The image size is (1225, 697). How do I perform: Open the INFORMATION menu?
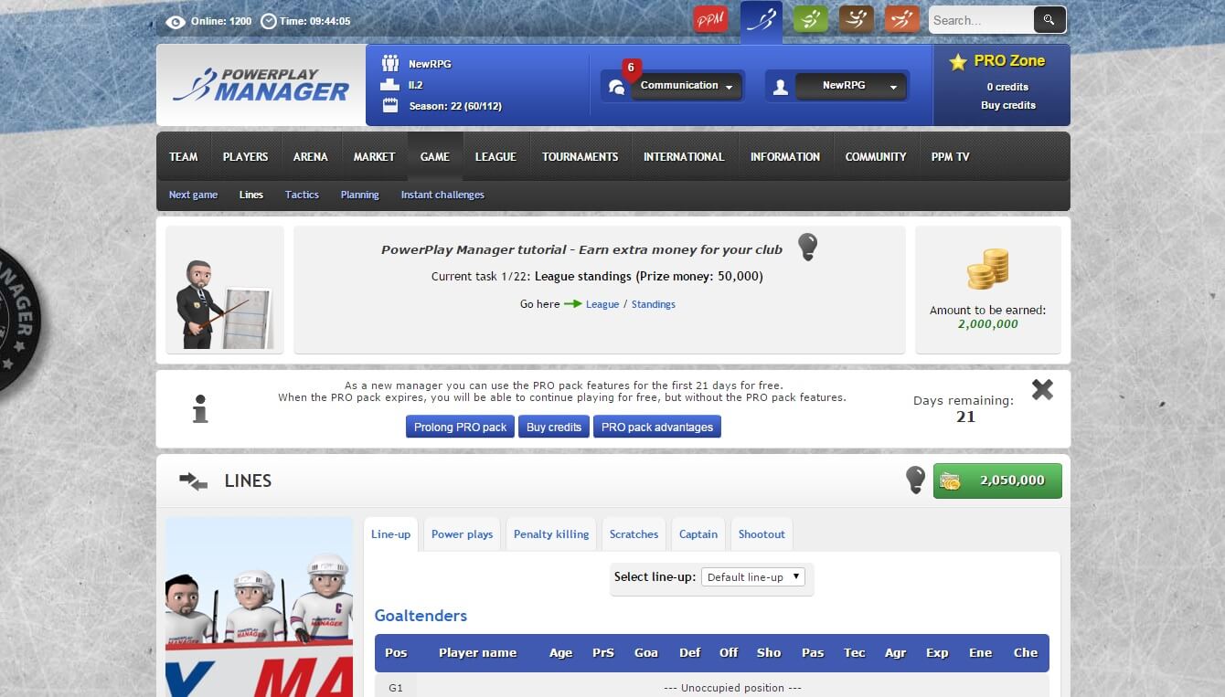pos(785,156)
